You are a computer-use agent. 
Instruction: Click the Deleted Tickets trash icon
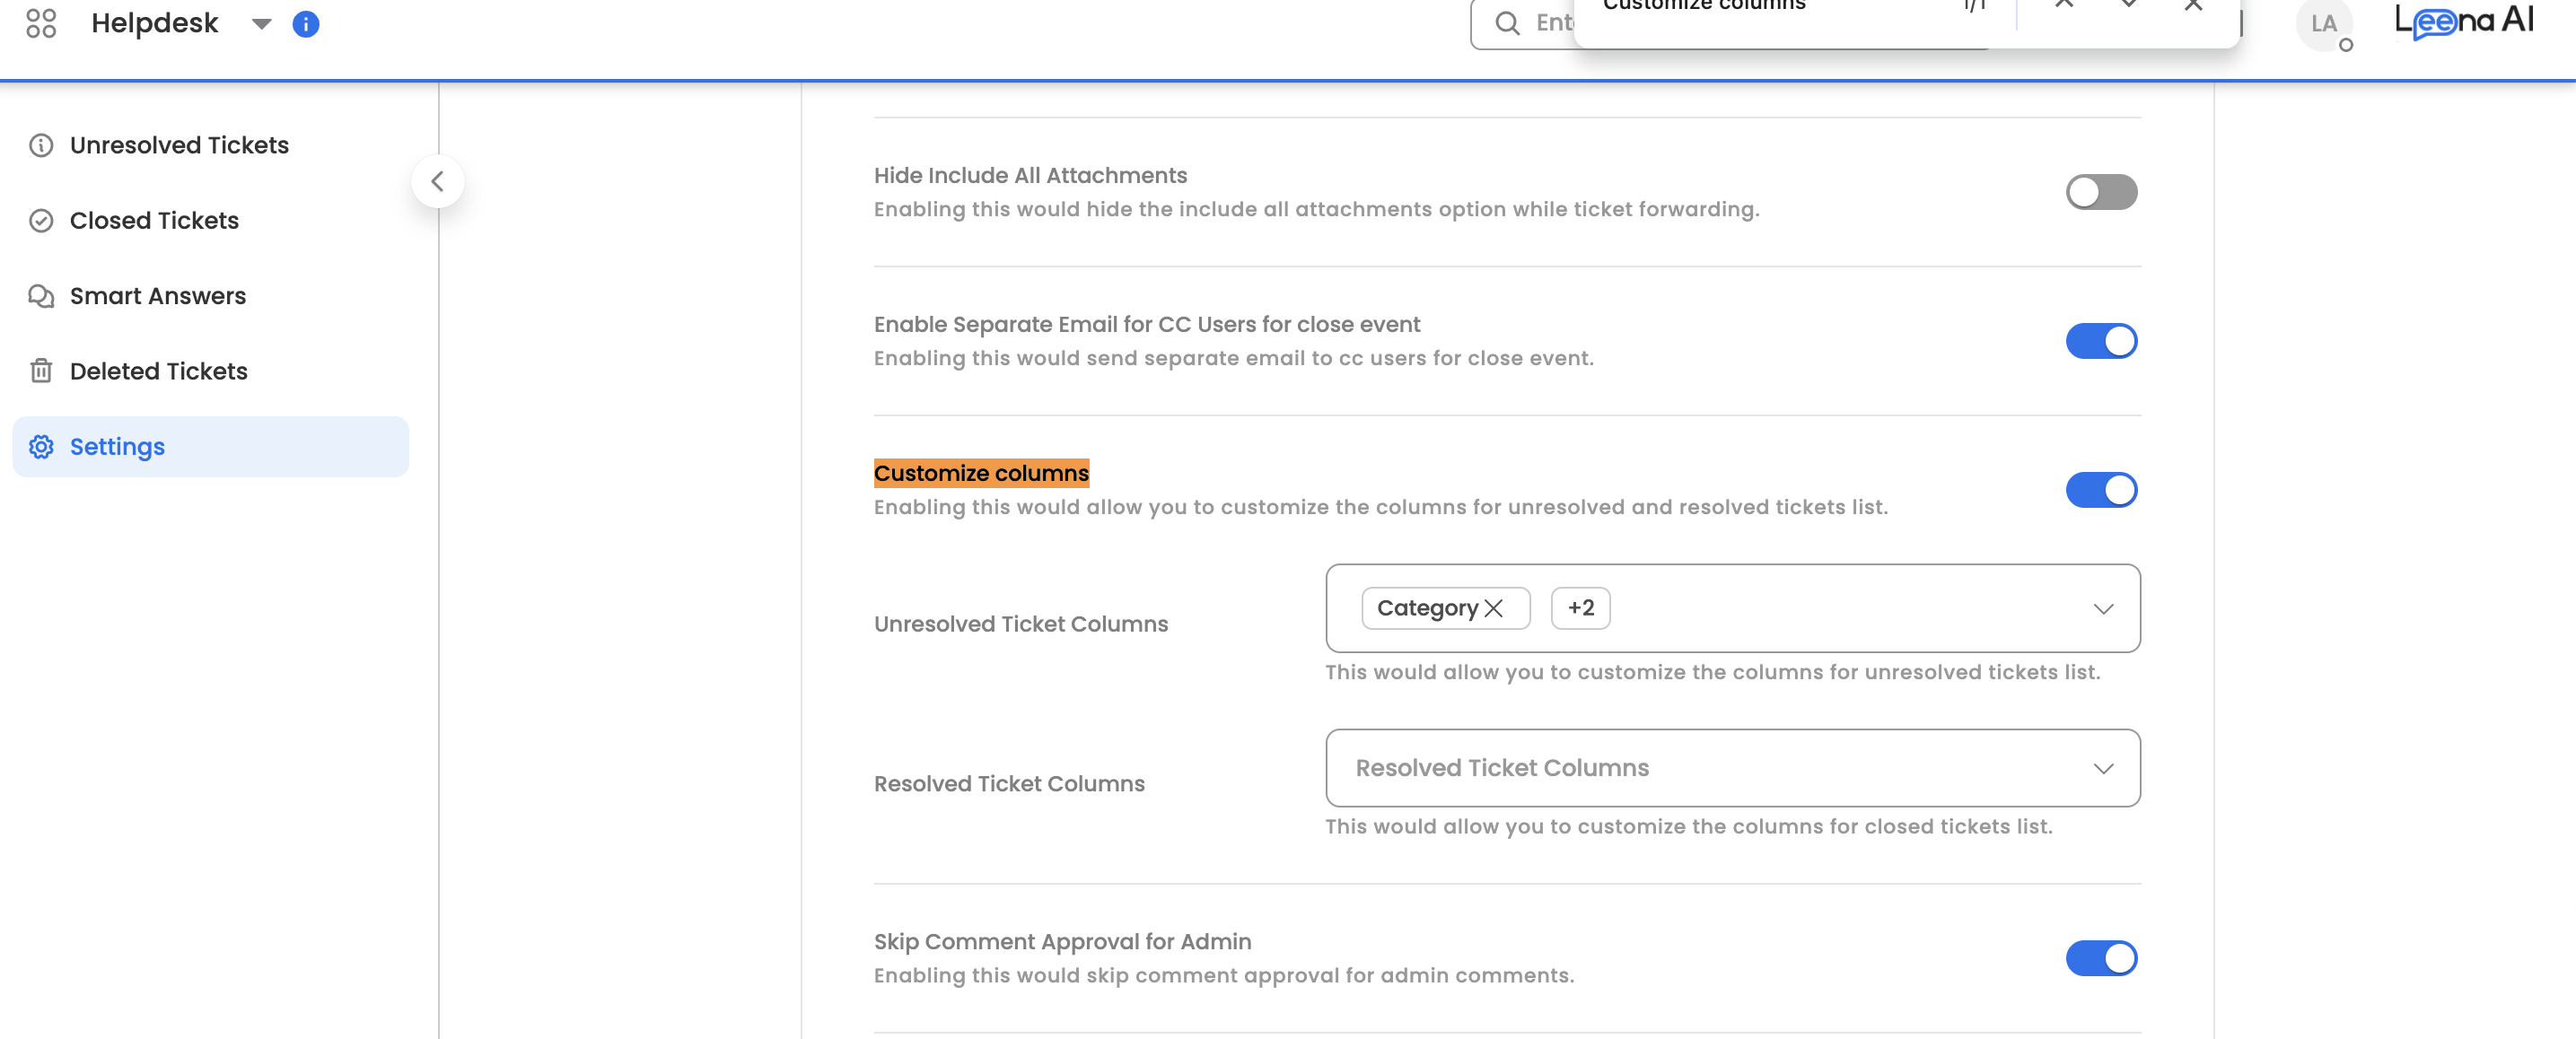[x=41, y=371]
